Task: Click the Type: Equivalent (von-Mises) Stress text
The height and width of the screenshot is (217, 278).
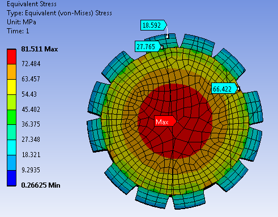Action: tap(59, 13)
